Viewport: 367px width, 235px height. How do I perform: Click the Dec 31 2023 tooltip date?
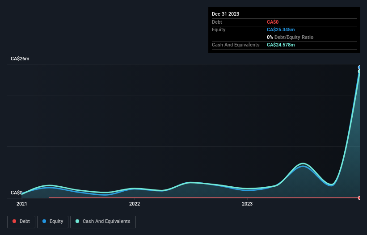[x=225, y=14]
